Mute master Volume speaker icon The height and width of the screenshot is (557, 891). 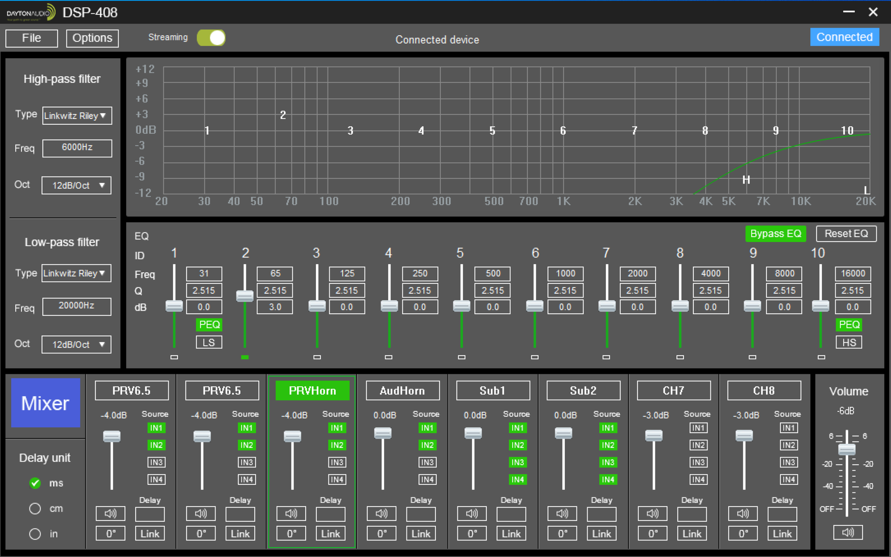click(848, 532)
